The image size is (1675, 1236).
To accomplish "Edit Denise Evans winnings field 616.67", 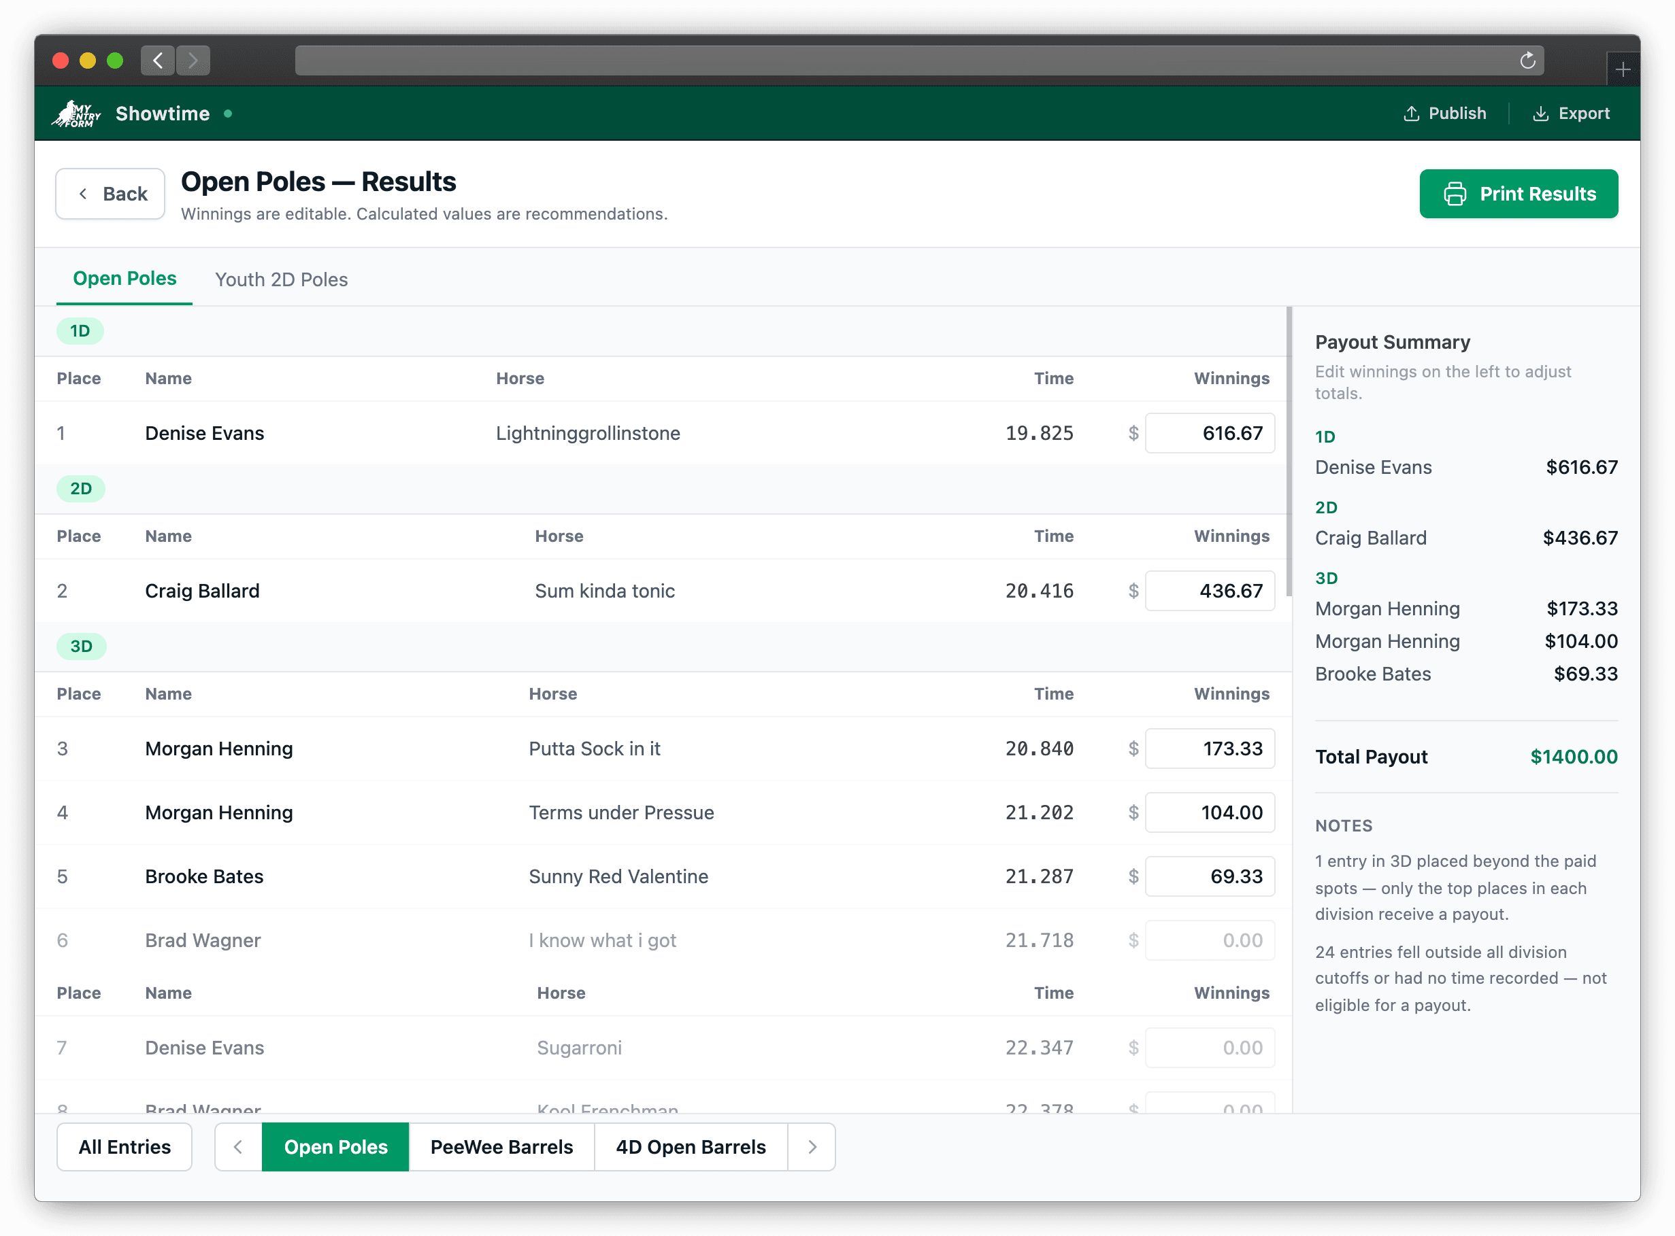I will point(1209,433).
